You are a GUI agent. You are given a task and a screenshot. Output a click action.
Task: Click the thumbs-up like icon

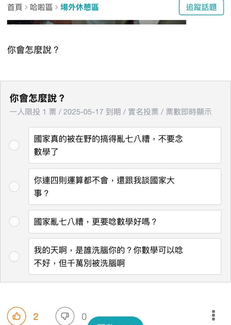point(17,316)
